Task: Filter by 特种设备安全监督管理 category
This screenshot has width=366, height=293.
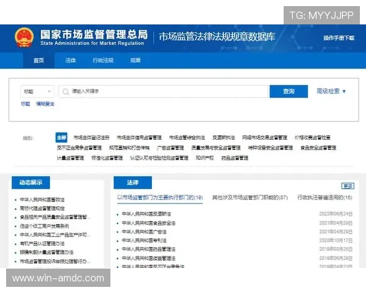Action: [x=270, y=148]
